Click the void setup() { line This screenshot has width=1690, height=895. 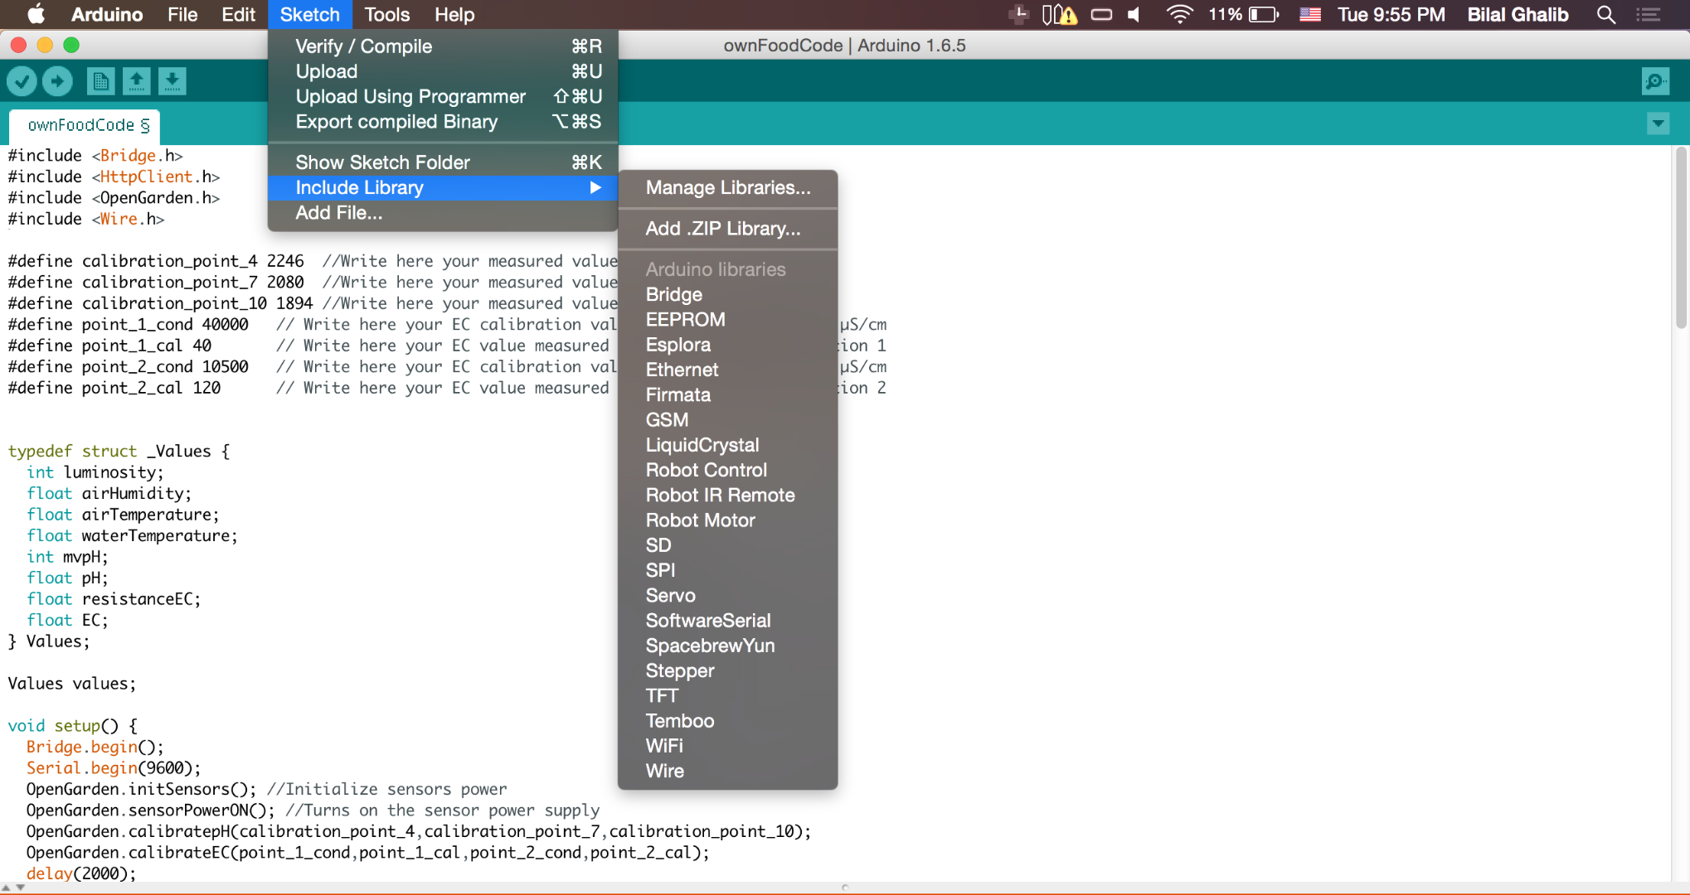[x=72, y=726]
